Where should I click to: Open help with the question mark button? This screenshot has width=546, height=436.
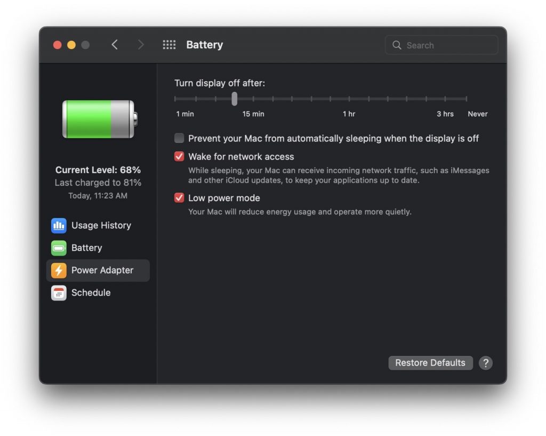tap(486, 363)
